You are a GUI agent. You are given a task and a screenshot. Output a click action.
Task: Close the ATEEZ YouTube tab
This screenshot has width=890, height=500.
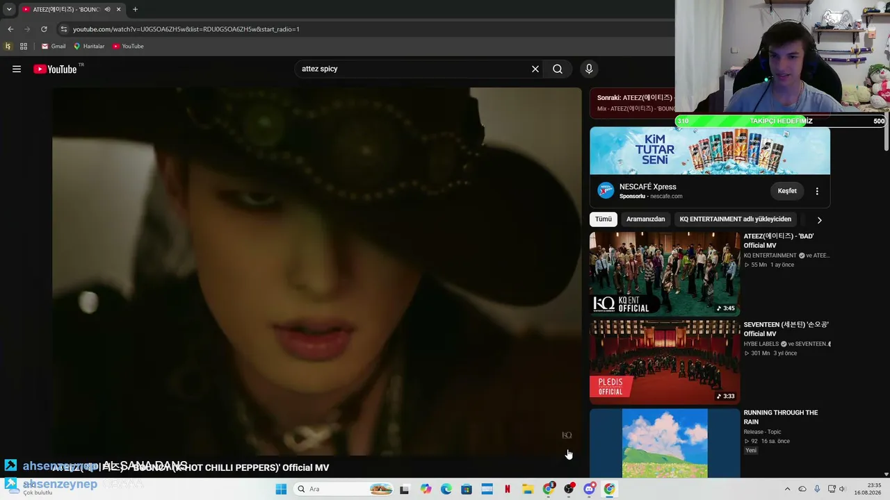pyautogui.click(x=119, y=9)
